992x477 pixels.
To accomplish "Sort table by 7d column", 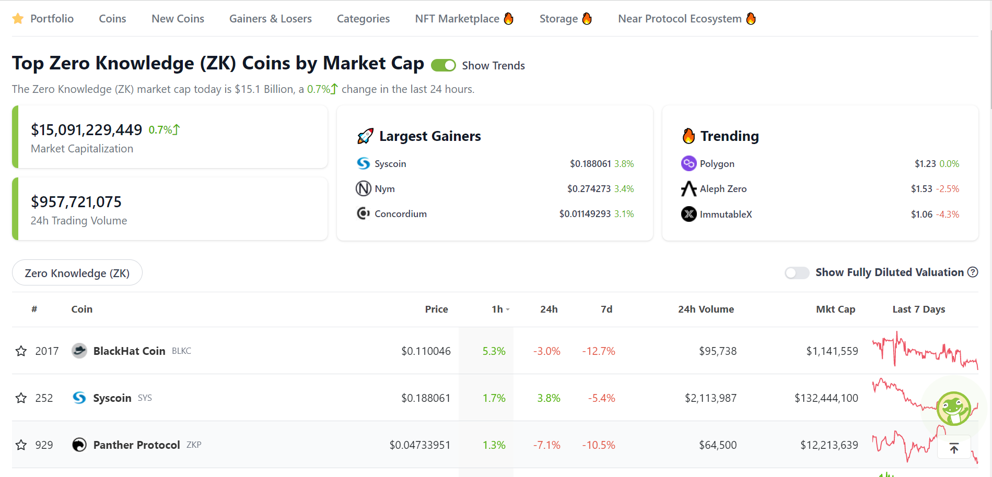I will coord(606,309).
